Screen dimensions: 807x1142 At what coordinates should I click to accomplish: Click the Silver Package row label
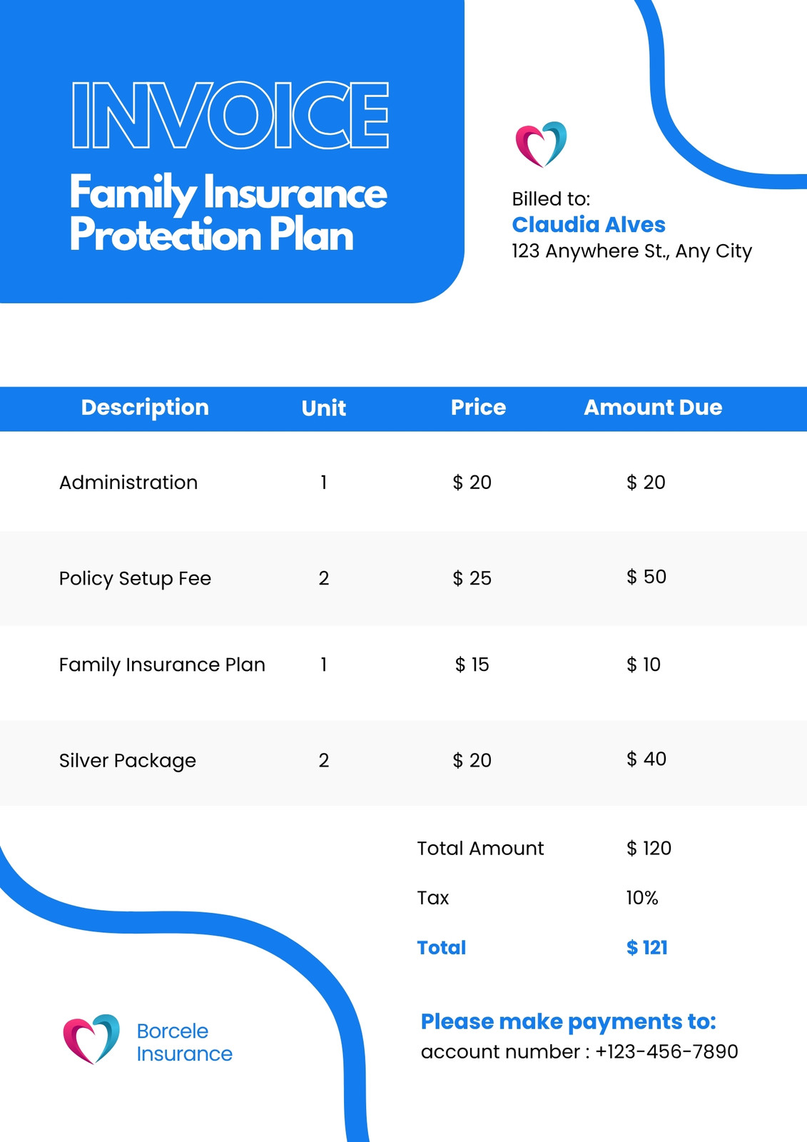point(128,761)
